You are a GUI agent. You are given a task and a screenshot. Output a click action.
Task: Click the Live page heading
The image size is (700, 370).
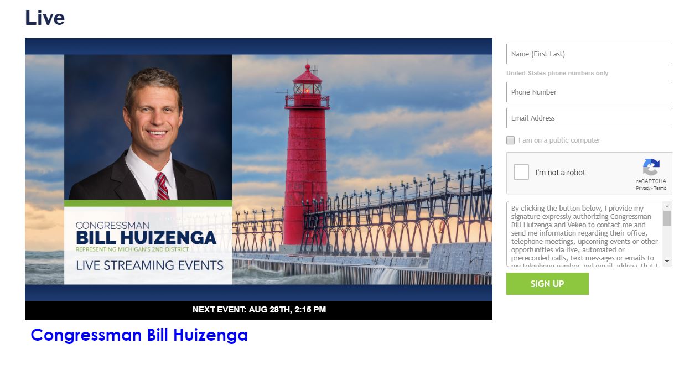(45, 18)
